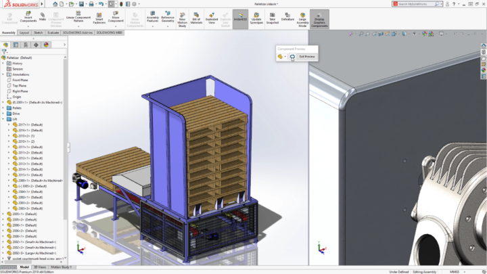Select the Smart Fasteners tool

pos(99,17)
